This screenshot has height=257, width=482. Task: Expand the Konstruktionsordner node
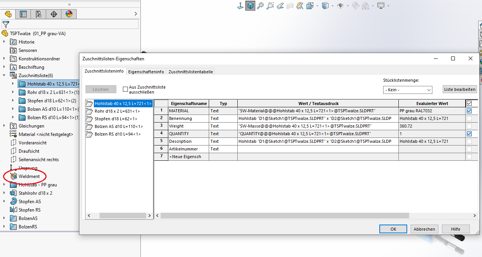(4, 59)
